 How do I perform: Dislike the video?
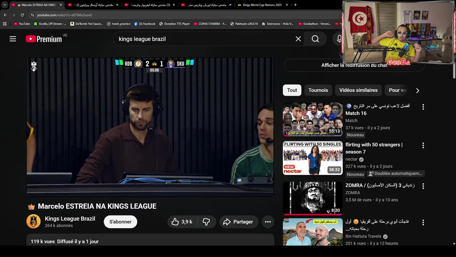pos(206,222)
